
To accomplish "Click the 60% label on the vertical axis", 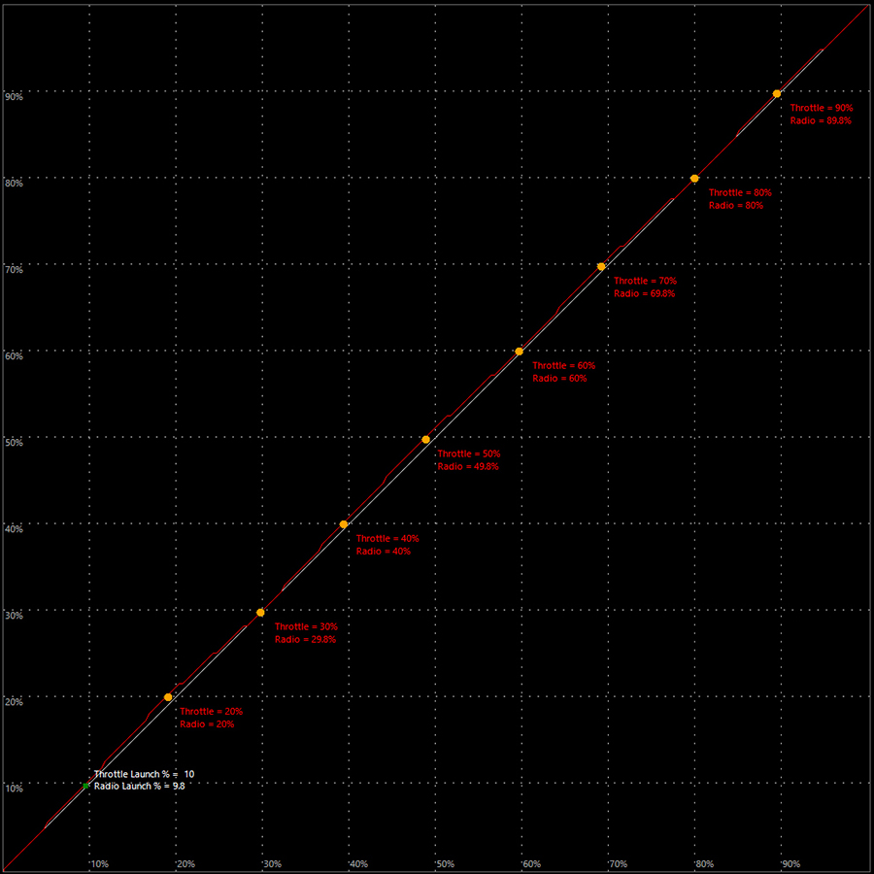I will (14, 356).
